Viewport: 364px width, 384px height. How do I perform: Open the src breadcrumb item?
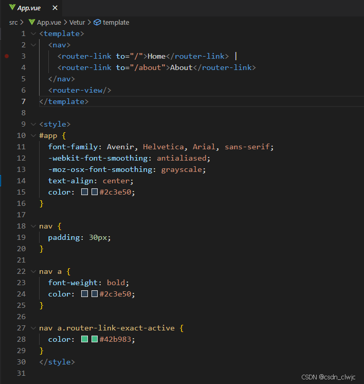(13, 23)
